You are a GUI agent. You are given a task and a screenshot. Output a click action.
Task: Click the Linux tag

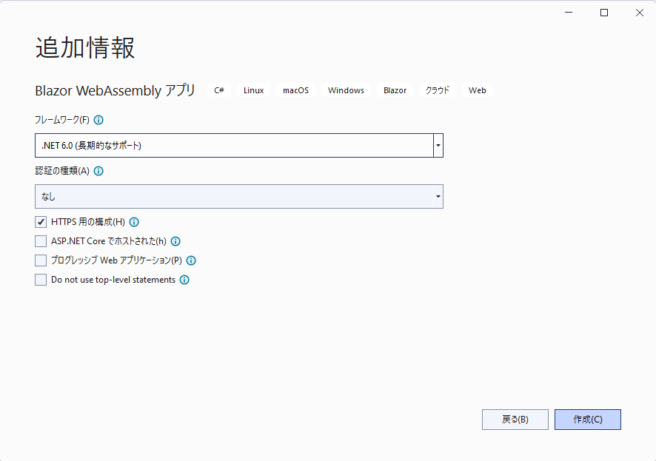[253, 90]
